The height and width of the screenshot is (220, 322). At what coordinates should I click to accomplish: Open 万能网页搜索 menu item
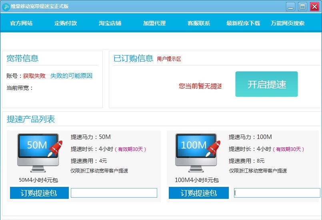click(288, 23)
